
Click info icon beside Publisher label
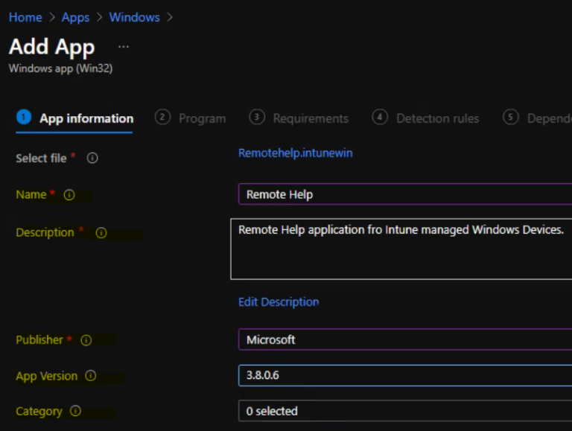[x=86, y=340]
